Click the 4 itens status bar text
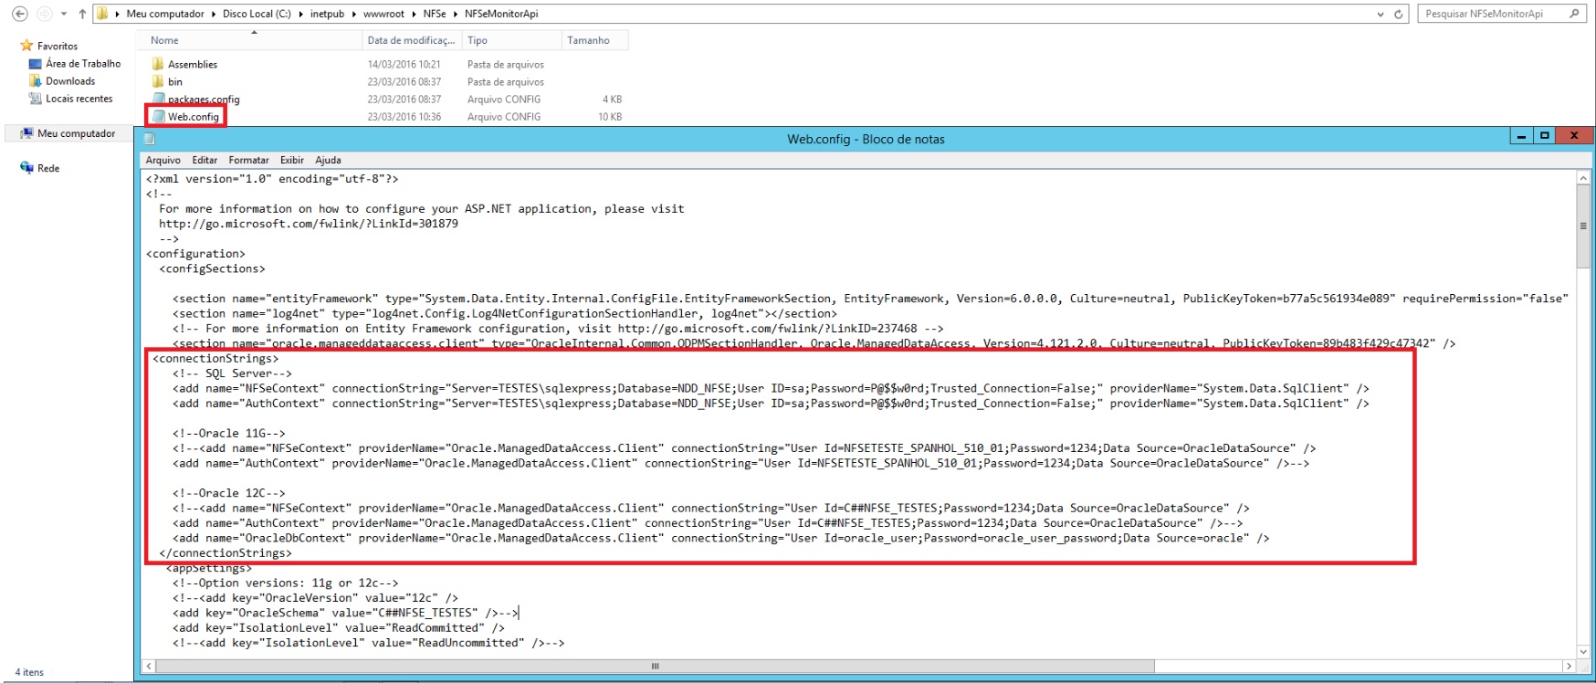 [29, 672]
